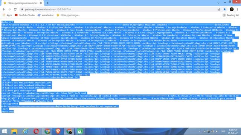241x135 pixels.
Task: Click the ':server' label line
Action: click(x=6, y=80)
